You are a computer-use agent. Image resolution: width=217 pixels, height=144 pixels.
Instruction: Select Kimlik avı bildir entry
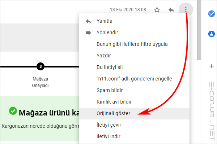[134, 102]
